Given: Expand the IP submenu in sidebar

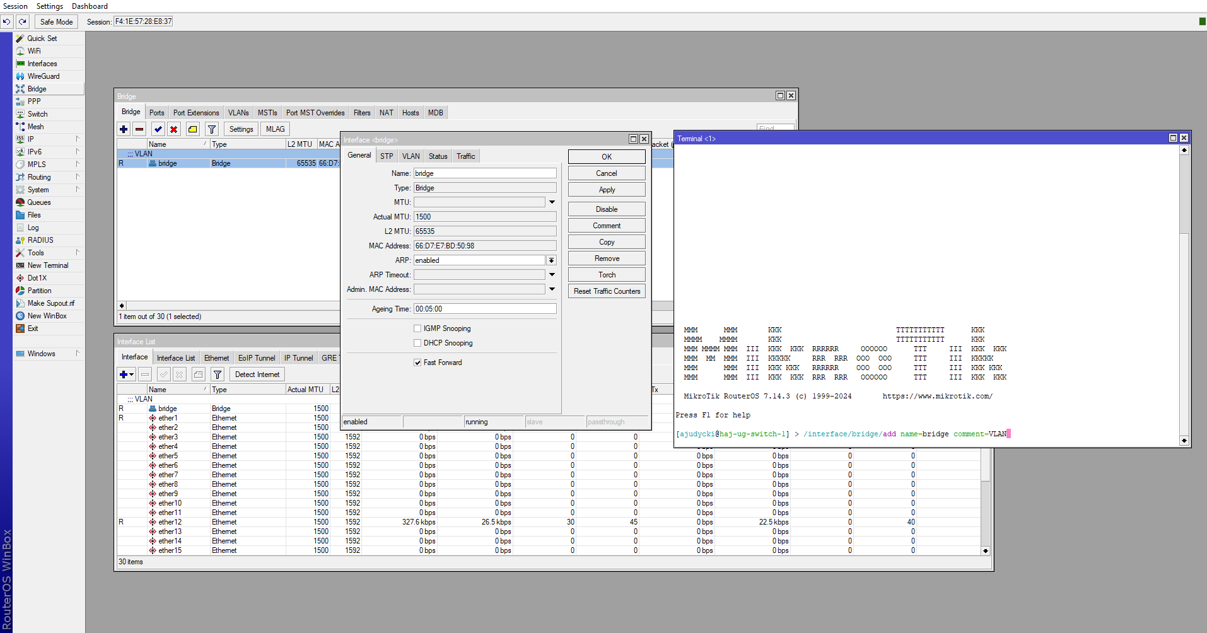Looking at the screenshot, I should 78,139.
